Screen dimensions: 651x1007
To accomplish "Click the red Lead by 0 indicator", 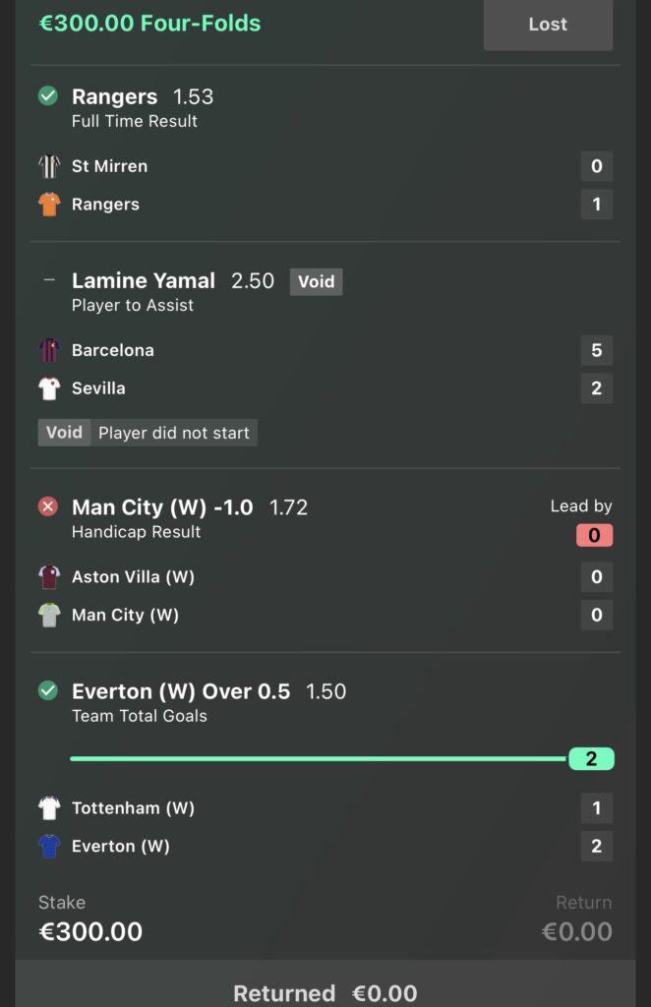I will 593,535.
